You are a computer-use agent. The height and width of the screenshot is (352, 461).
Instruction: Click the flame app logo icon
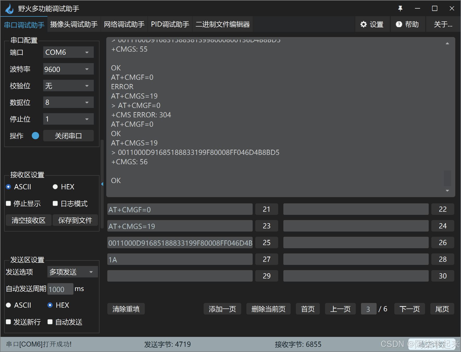click(x=9, y=9)
